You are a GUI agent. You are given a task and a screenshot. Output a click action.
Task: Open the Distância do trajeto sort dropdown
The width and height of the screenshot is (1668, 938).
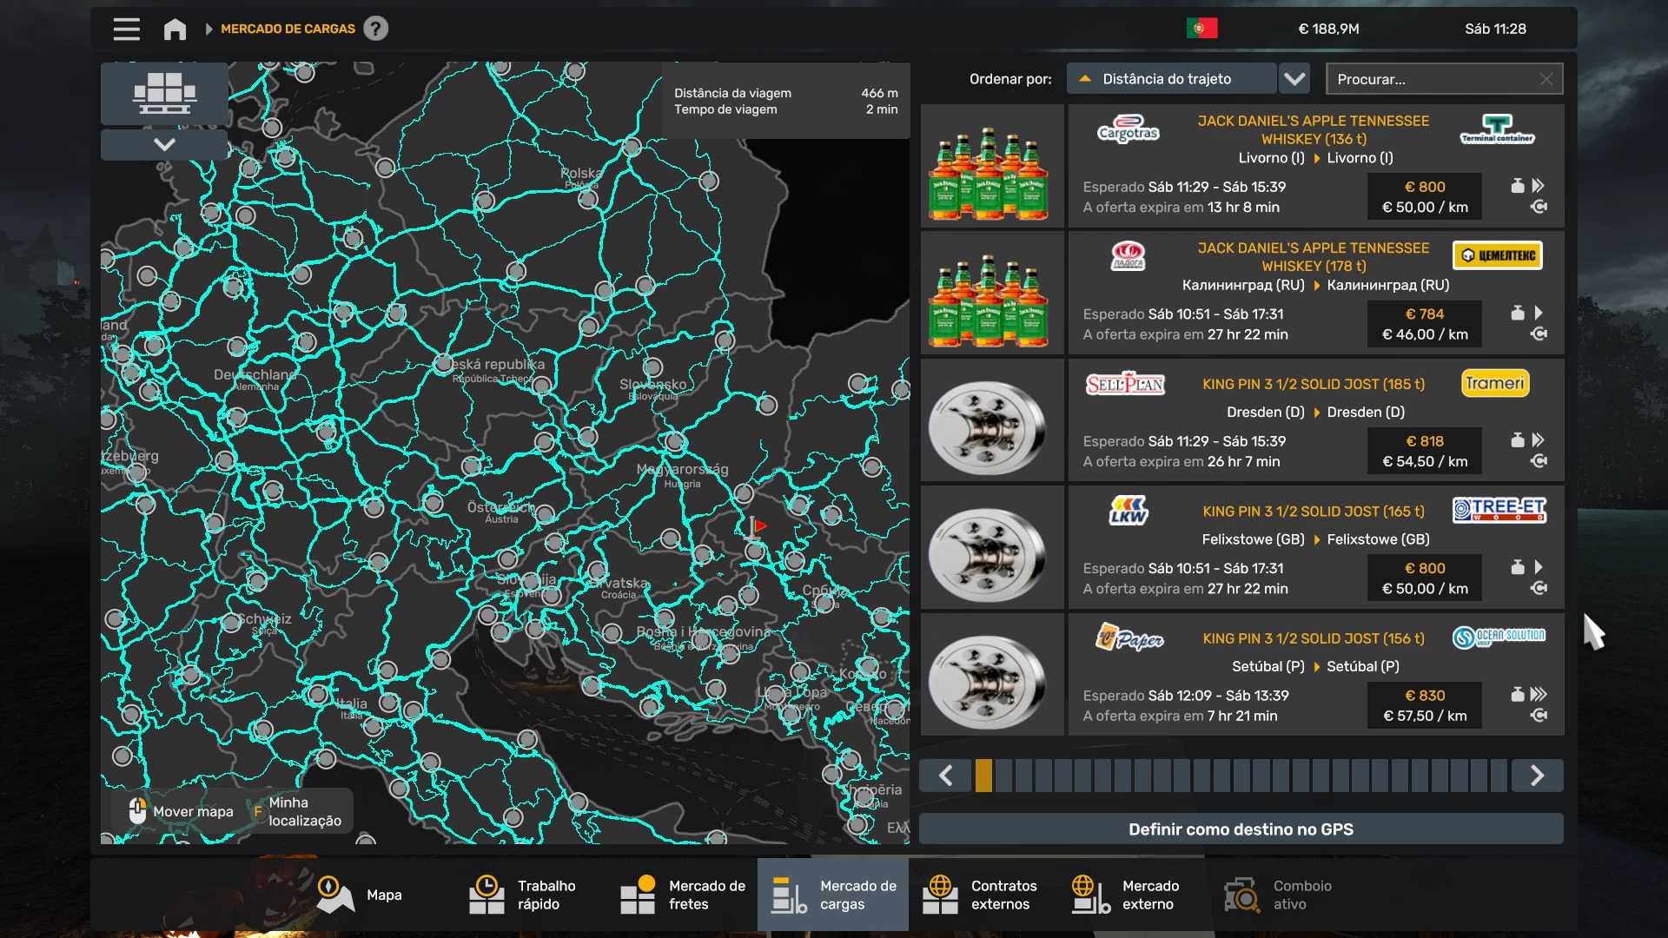(x=1171, y=79)
